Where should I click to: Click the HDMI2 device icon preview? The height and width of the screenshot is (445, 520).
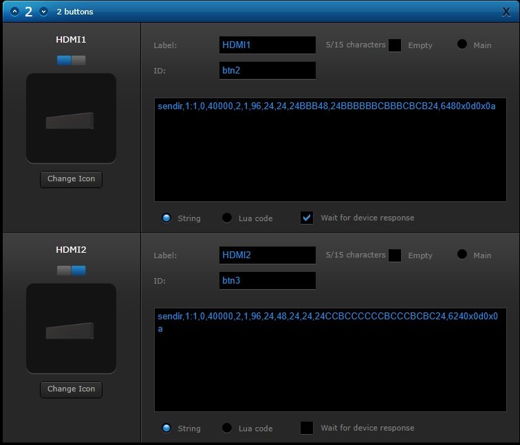click(x=72, y=328)
